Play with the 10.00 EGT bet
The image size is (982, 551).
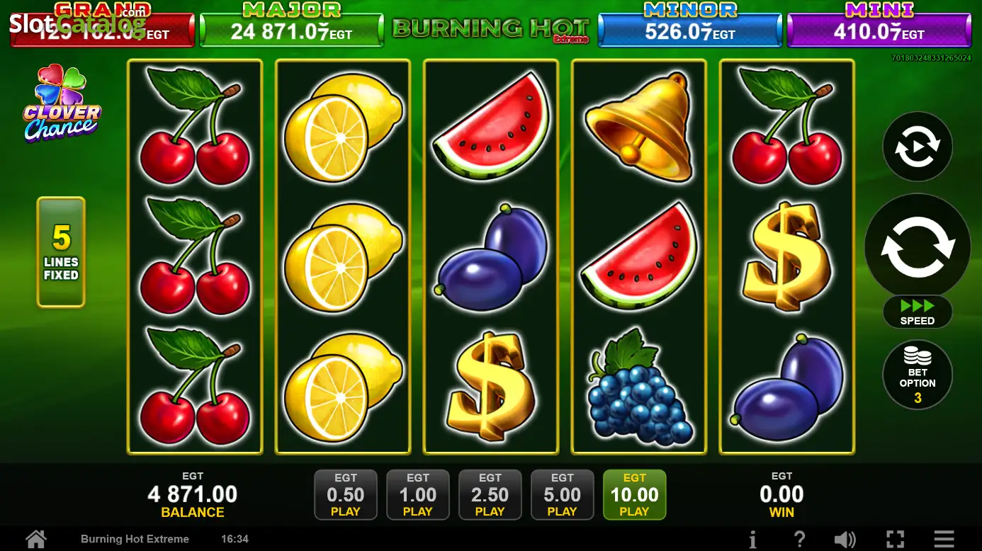(635, 494)
